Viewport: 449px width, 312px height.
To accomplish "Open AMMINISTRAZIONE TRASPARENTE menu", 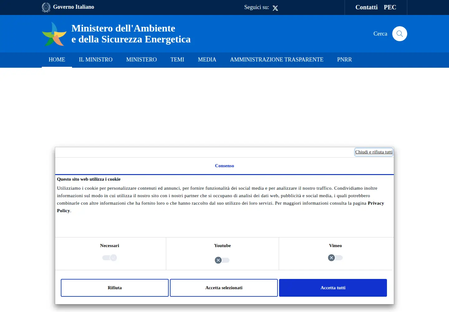I will coord(277,60).
